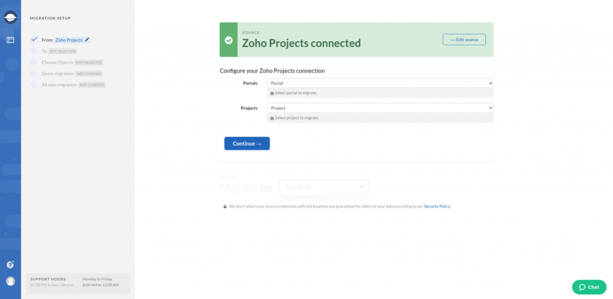Screen dimensions: 613x299
Task: Open the user profile avatar icon
Action: click(x=11, y=281)
